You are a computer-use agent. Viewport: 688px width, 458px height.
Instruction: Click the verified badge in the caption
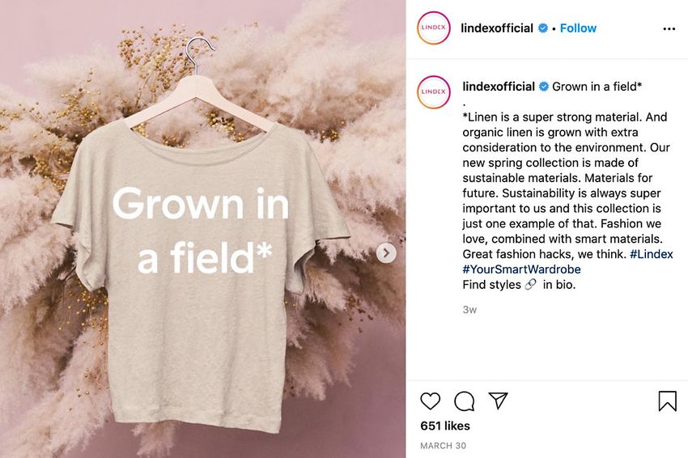click(x=544, y=87)
